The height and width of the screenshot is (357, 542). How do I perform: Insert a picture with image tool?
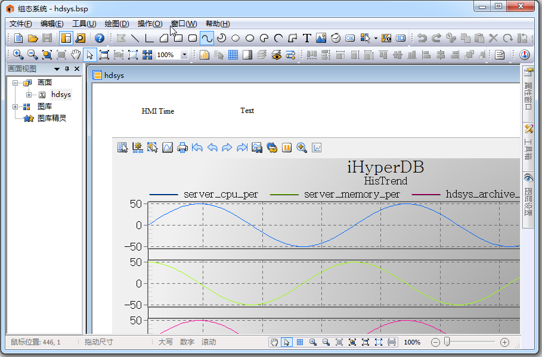coord(321,38)
